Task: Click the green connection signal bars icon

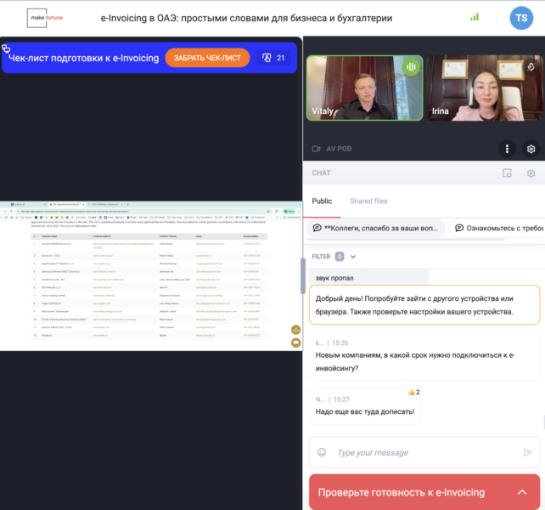Action: pos(475,17)
